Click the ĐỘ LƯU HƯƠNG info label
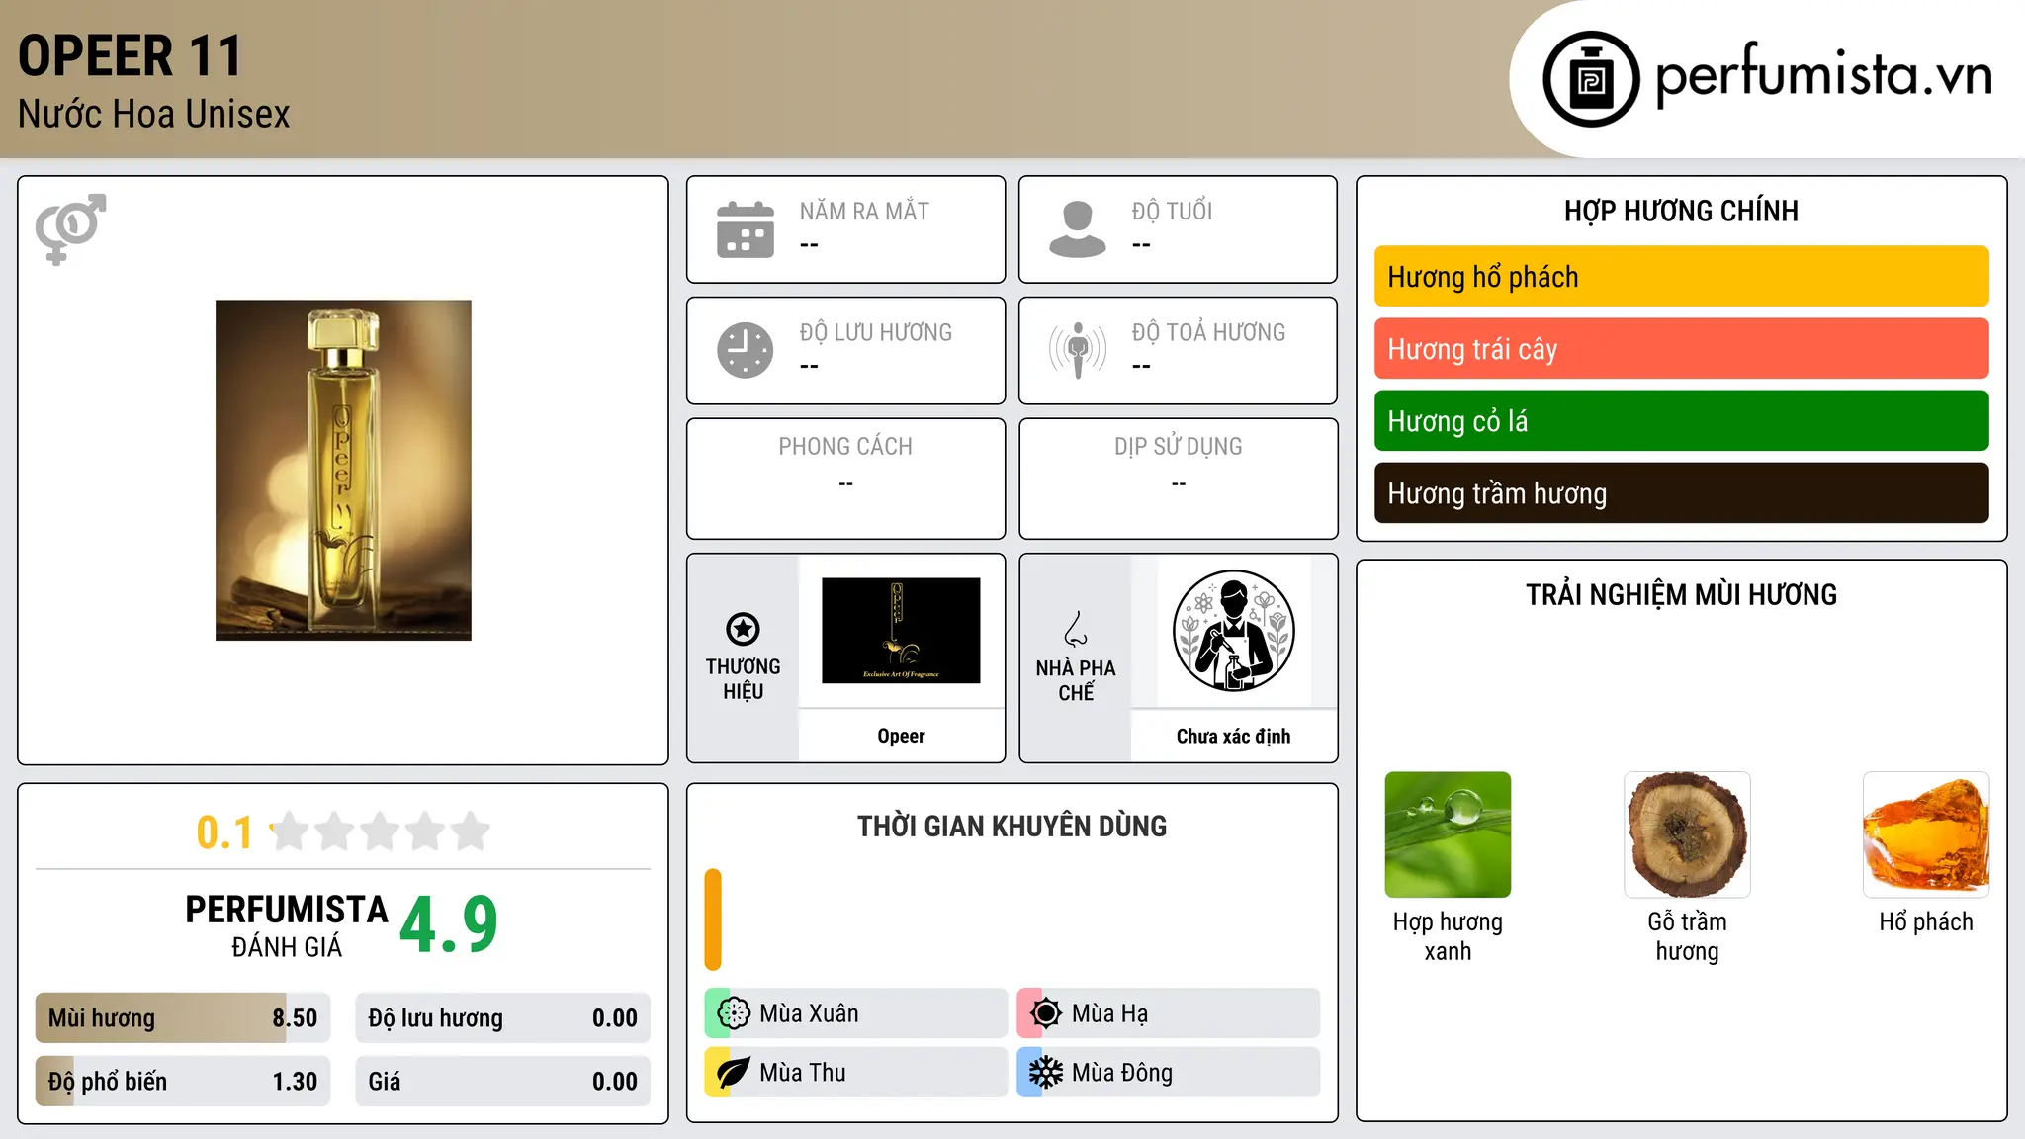This screenshot has height=1139, width=2025. click(x=876, y=332)
